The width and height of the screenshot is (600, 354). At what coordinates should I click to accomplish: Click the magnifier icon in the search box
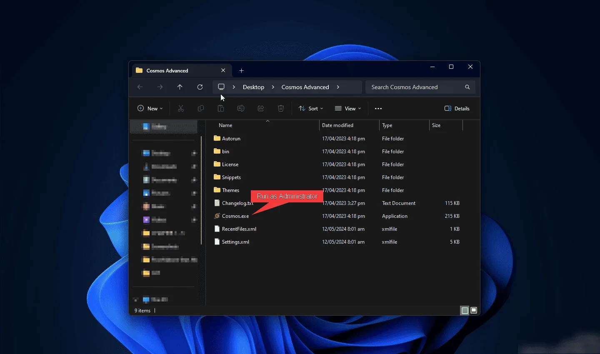pos(467,87)
